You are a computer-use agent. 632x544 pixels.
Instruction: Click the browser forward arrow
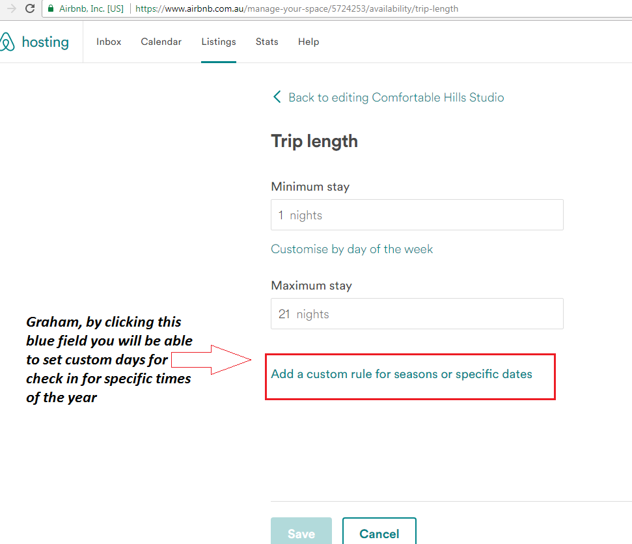click(x=11, y=8)
